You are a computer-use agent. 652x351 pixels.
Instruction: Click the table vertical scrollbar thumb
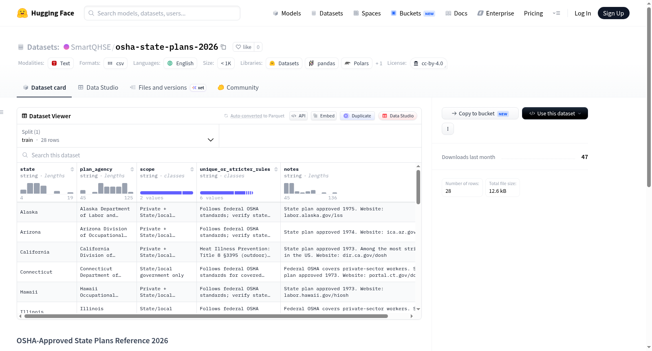418,187
